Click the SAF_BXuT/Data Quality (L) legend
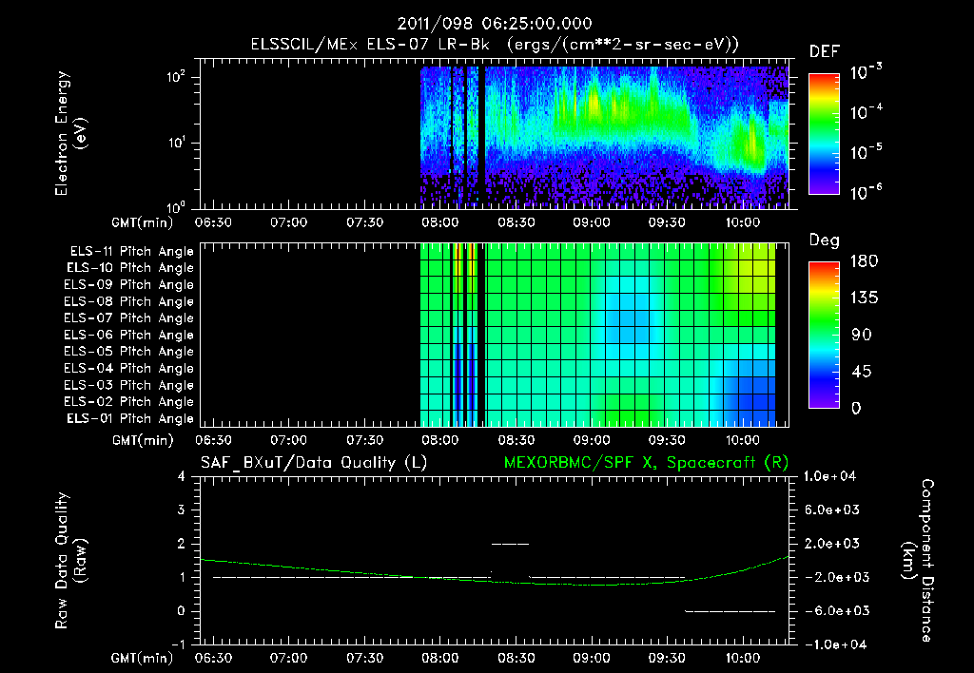This screenshot has height=673, width=974. (314, 463)
